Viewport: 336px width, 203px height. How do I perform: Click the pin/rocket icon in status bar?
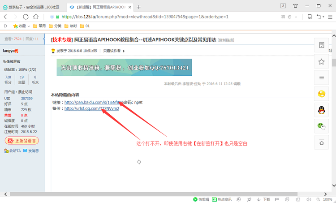(249, 199)
